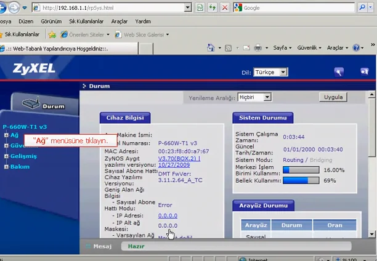This screenshot has height=261, width=377.
Task: Click the browser home icon
Action: tap(211, 47)
